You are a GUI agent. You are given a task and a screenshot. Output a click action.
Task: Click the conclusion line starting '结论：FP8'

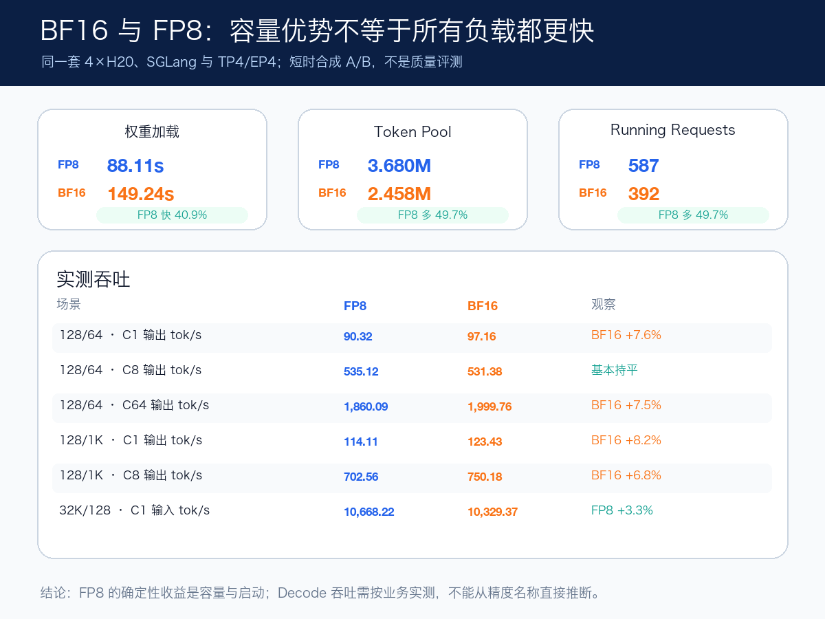(320, 593)
